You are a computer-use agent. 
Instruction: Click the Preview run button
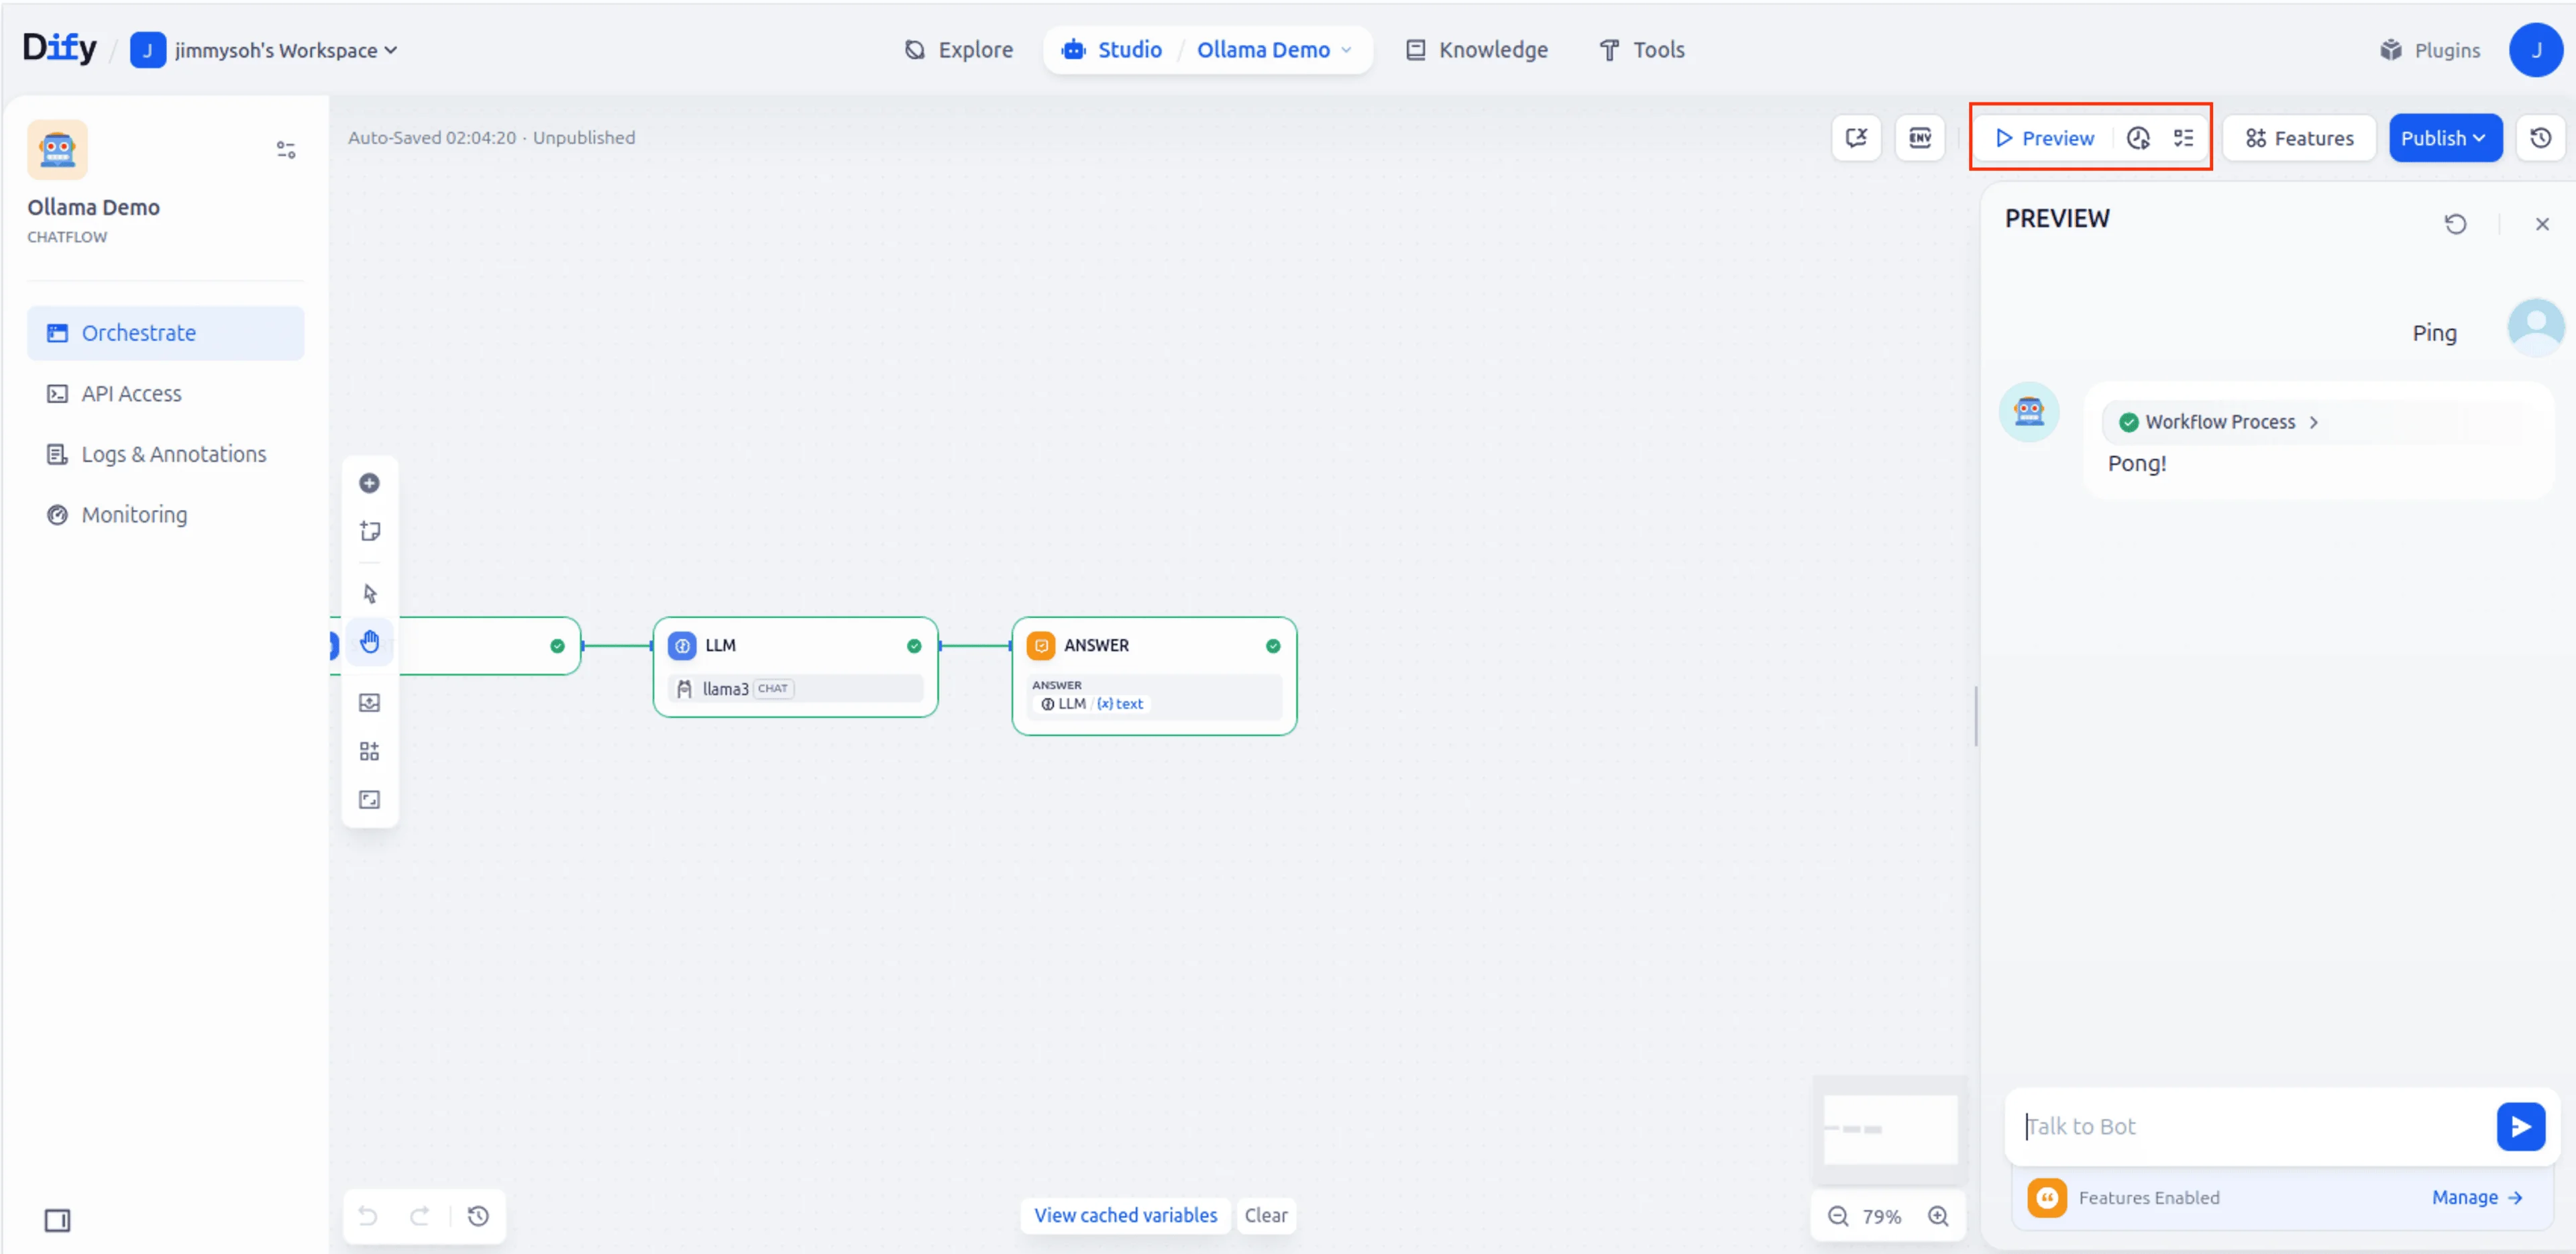[2044, 138]
